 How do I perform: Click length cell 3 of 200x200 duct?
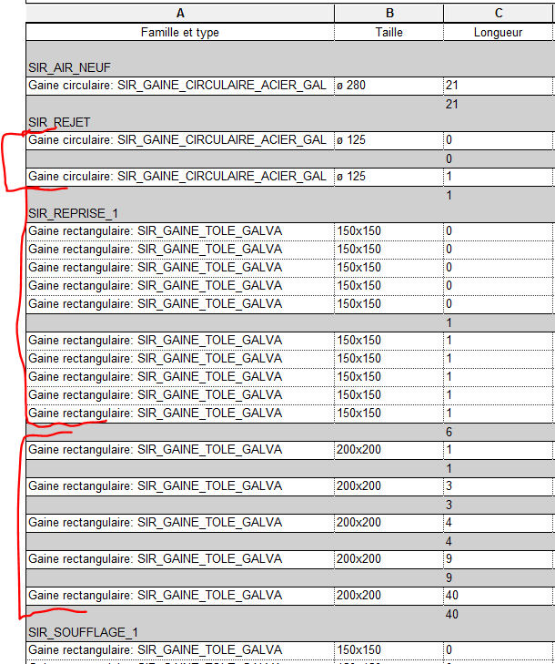499,485
